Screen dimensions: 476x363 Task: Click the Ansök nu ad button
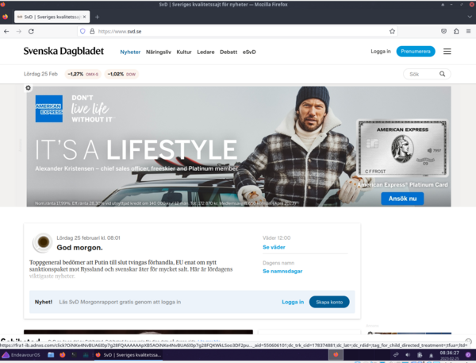[402, 199]
